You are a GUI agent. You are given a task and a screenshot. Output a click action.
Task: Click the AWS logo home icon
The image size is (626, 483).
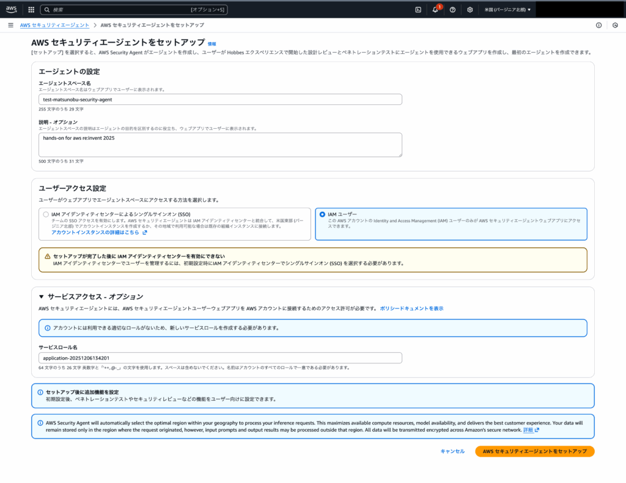12,9
